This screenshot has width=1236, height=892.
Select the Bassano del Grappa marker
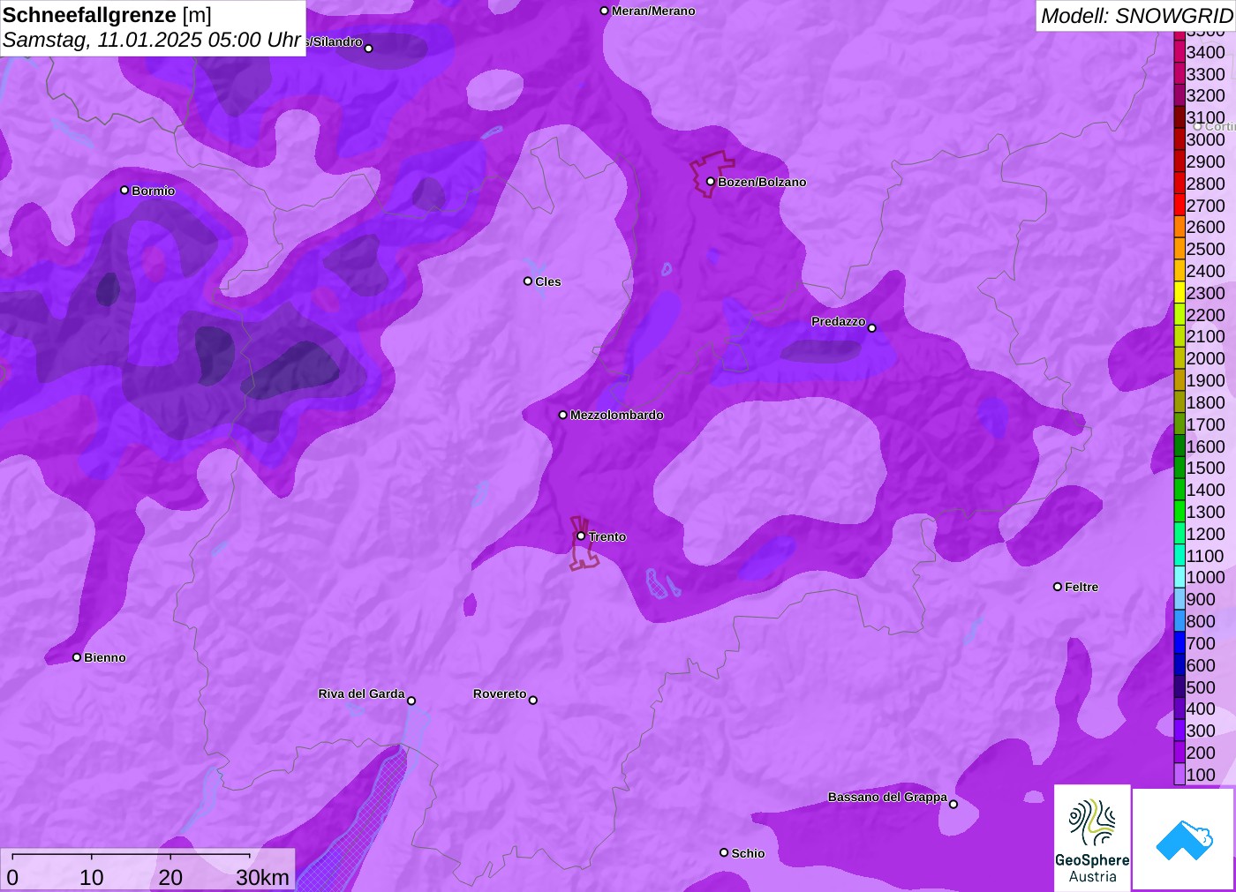pyautogui.click(x=953, y=804)
